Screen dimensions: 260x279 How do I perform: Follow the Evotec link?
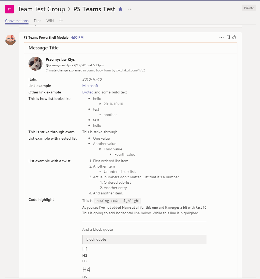pos(88,92)
